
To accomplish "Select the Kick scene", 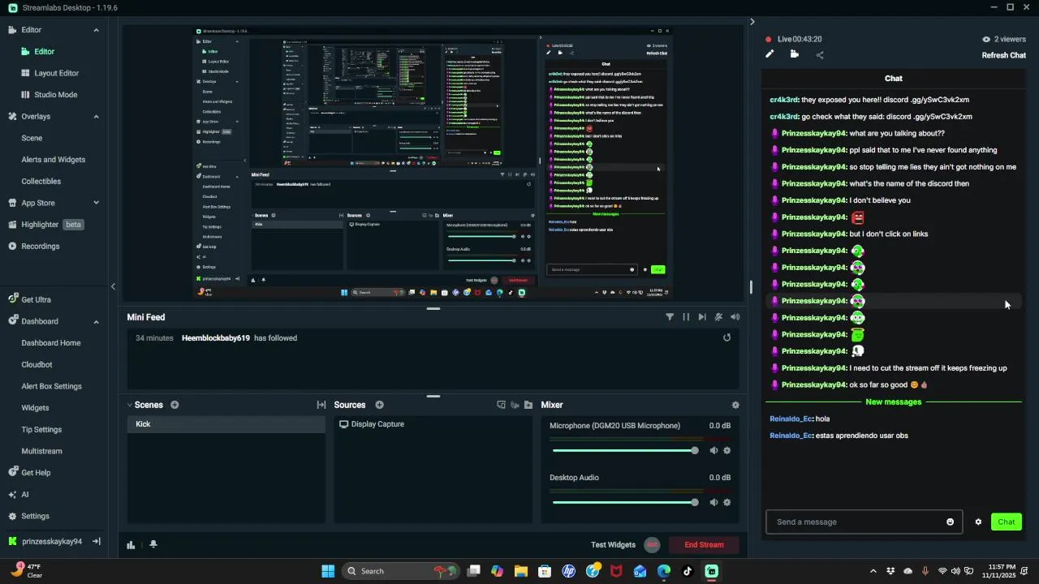I will [226, 424].
